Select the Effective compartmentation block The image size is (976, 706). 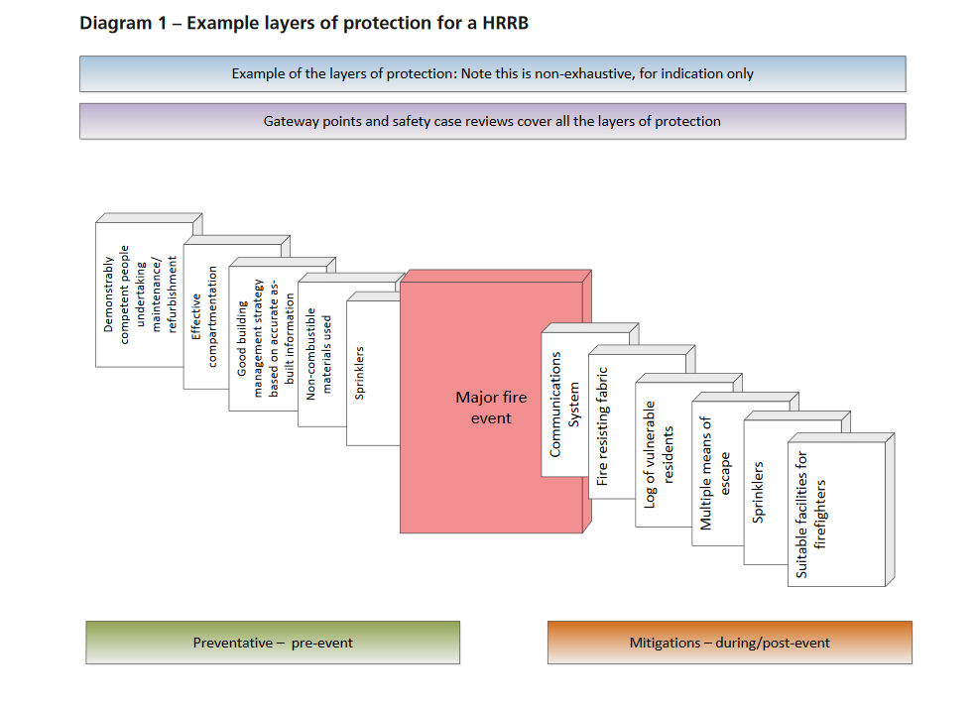tap(206, 317)
